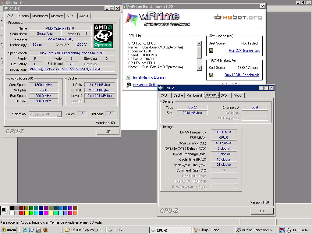The height and width of the screenshot is (234, 312).
Task: Click the Size value 2048 MBytes
Action: [192, 113]
